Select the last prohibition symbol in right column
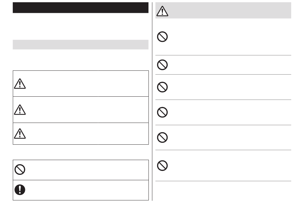The image size is (304, 210). tap(162, 166)
